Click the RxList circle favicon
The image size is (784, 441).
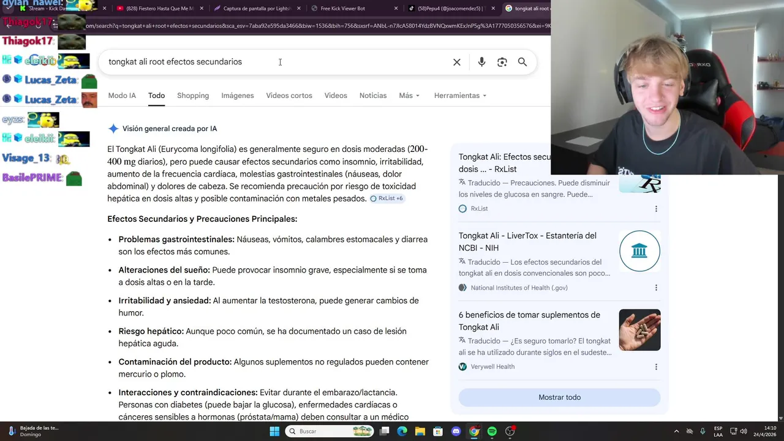pos(462,209)
